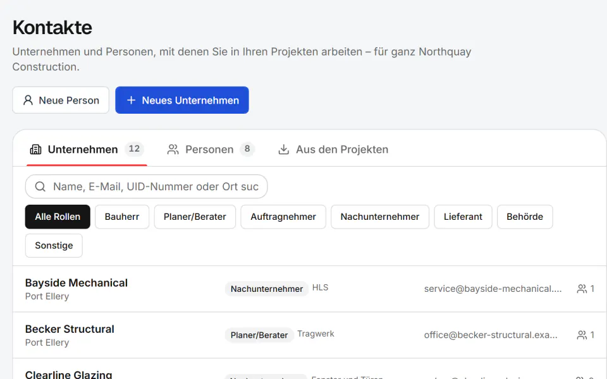This screenshot has width=607, height=379.
Task: Click the people count icon for Becker Structural
Action: point(582,335)
